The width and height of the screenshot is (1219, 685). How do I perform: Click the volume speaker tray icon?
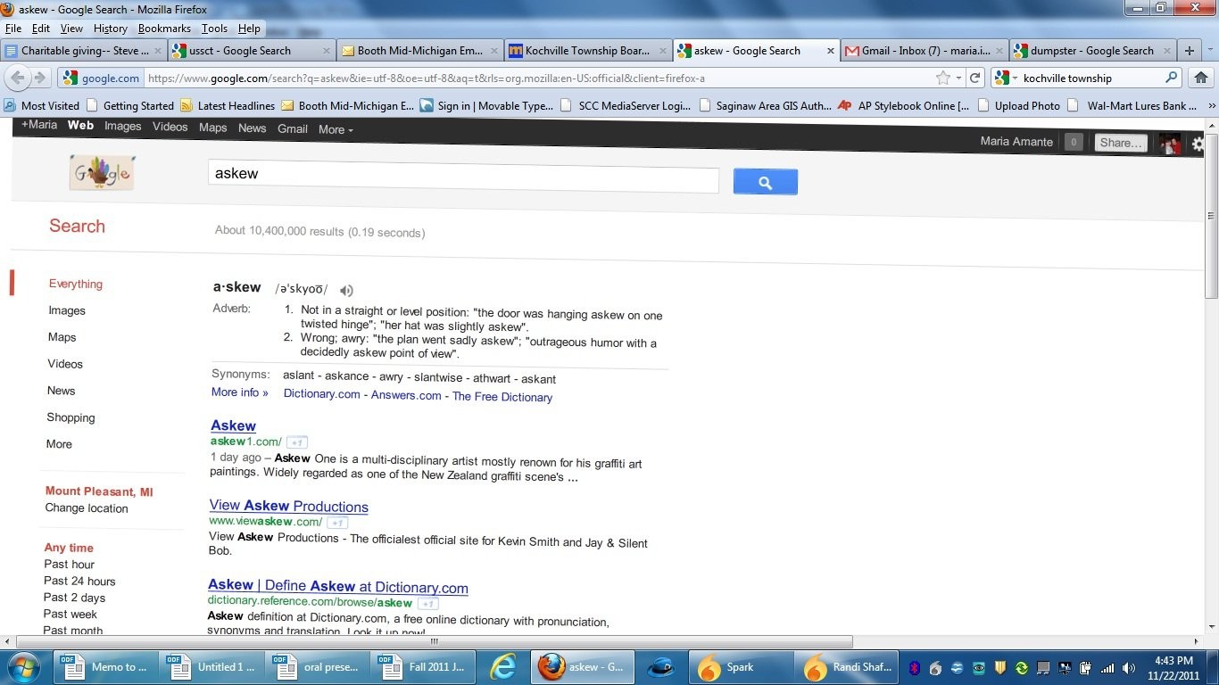(x=1129, y=667)
